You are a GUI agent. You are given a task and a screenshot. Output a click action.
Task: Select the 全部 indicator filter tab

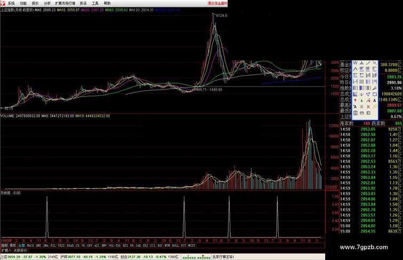click(x=21, y=246)
